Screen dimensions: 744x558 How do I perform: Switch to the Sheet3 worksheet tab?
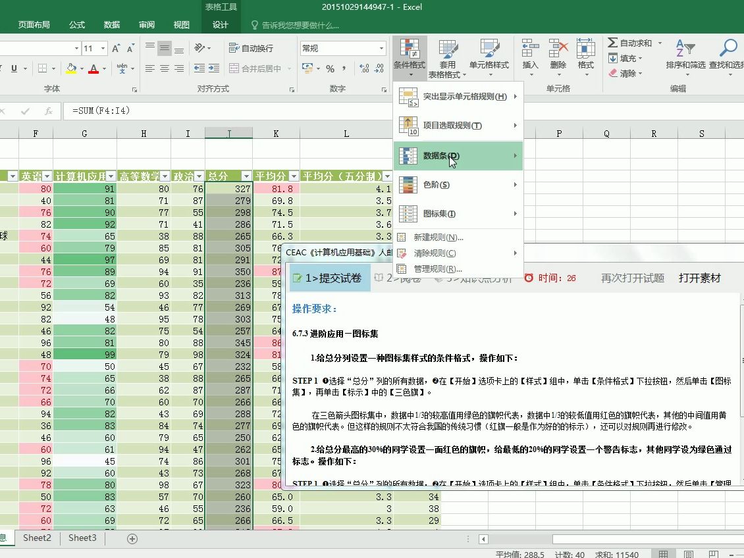click(82, 538)
